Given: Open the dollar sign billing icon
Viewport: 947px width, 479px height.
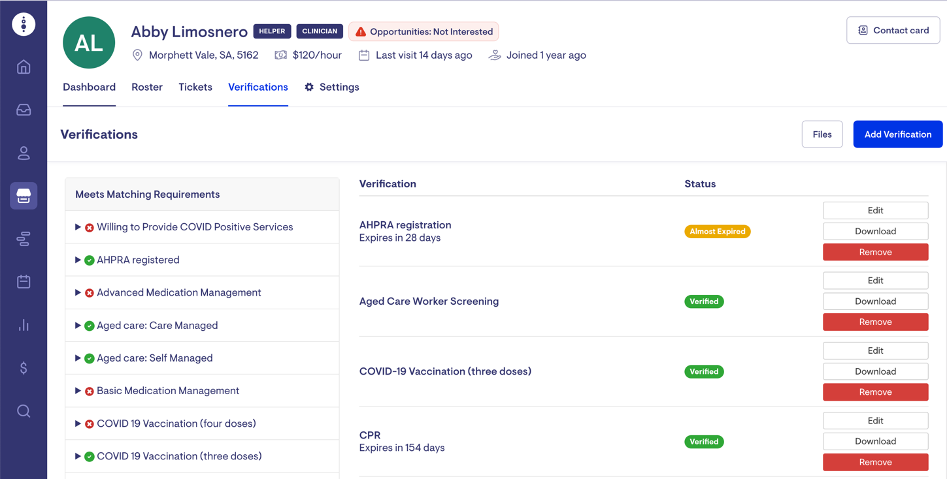Looking at the screenshot, I should [24, 368].
